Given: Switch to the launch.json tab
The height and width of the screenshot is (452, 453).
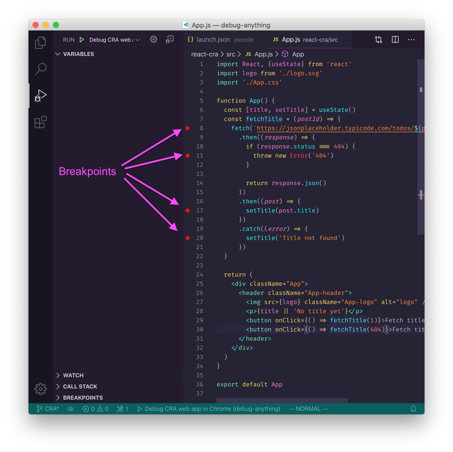Looking at the screenshot, I should pos(220,40).
